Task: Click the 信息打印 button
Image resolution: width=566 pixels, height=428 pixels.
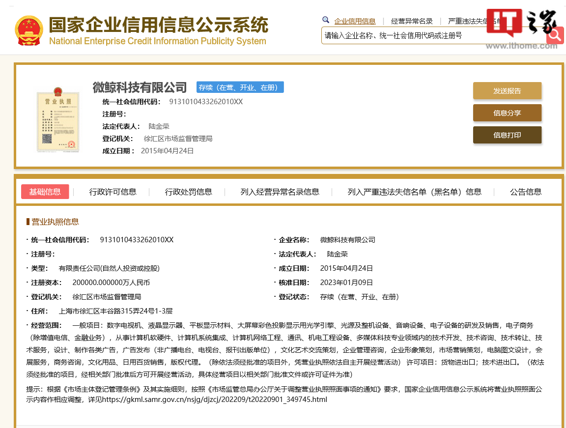Action: 507,135
